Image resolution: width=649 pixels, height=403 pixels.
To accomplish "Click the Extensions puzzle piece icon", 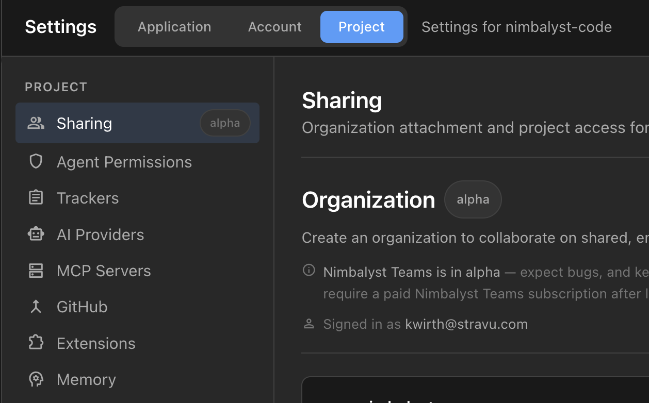I will point(36,343).
